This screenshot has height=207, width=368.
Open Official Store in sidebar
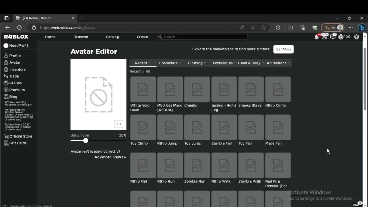tap(18, 136)
